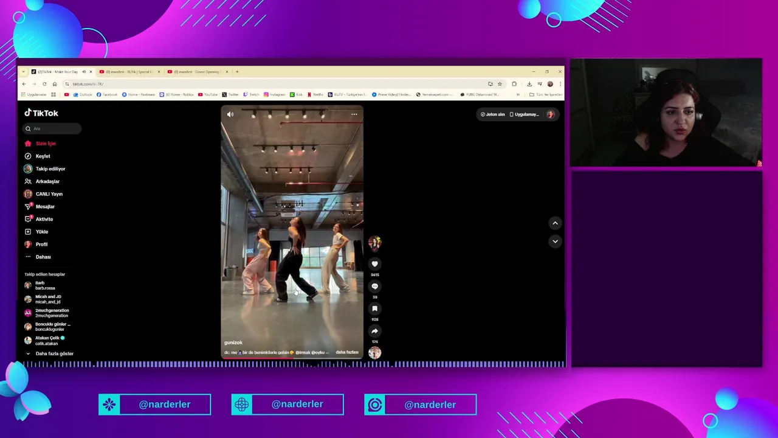Open Atakan Çelik account
The width and height of the screenshot is (778, 438).
[45, 341]
